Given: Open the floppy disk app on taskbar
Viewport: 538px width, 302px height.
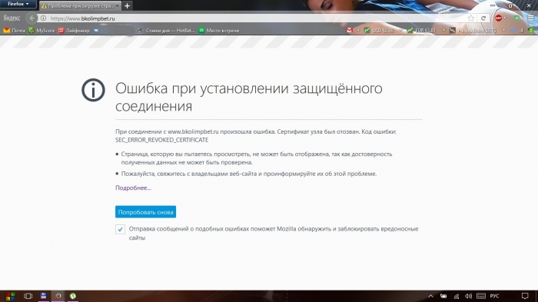Looking at the screenshot, I should 43,296.
